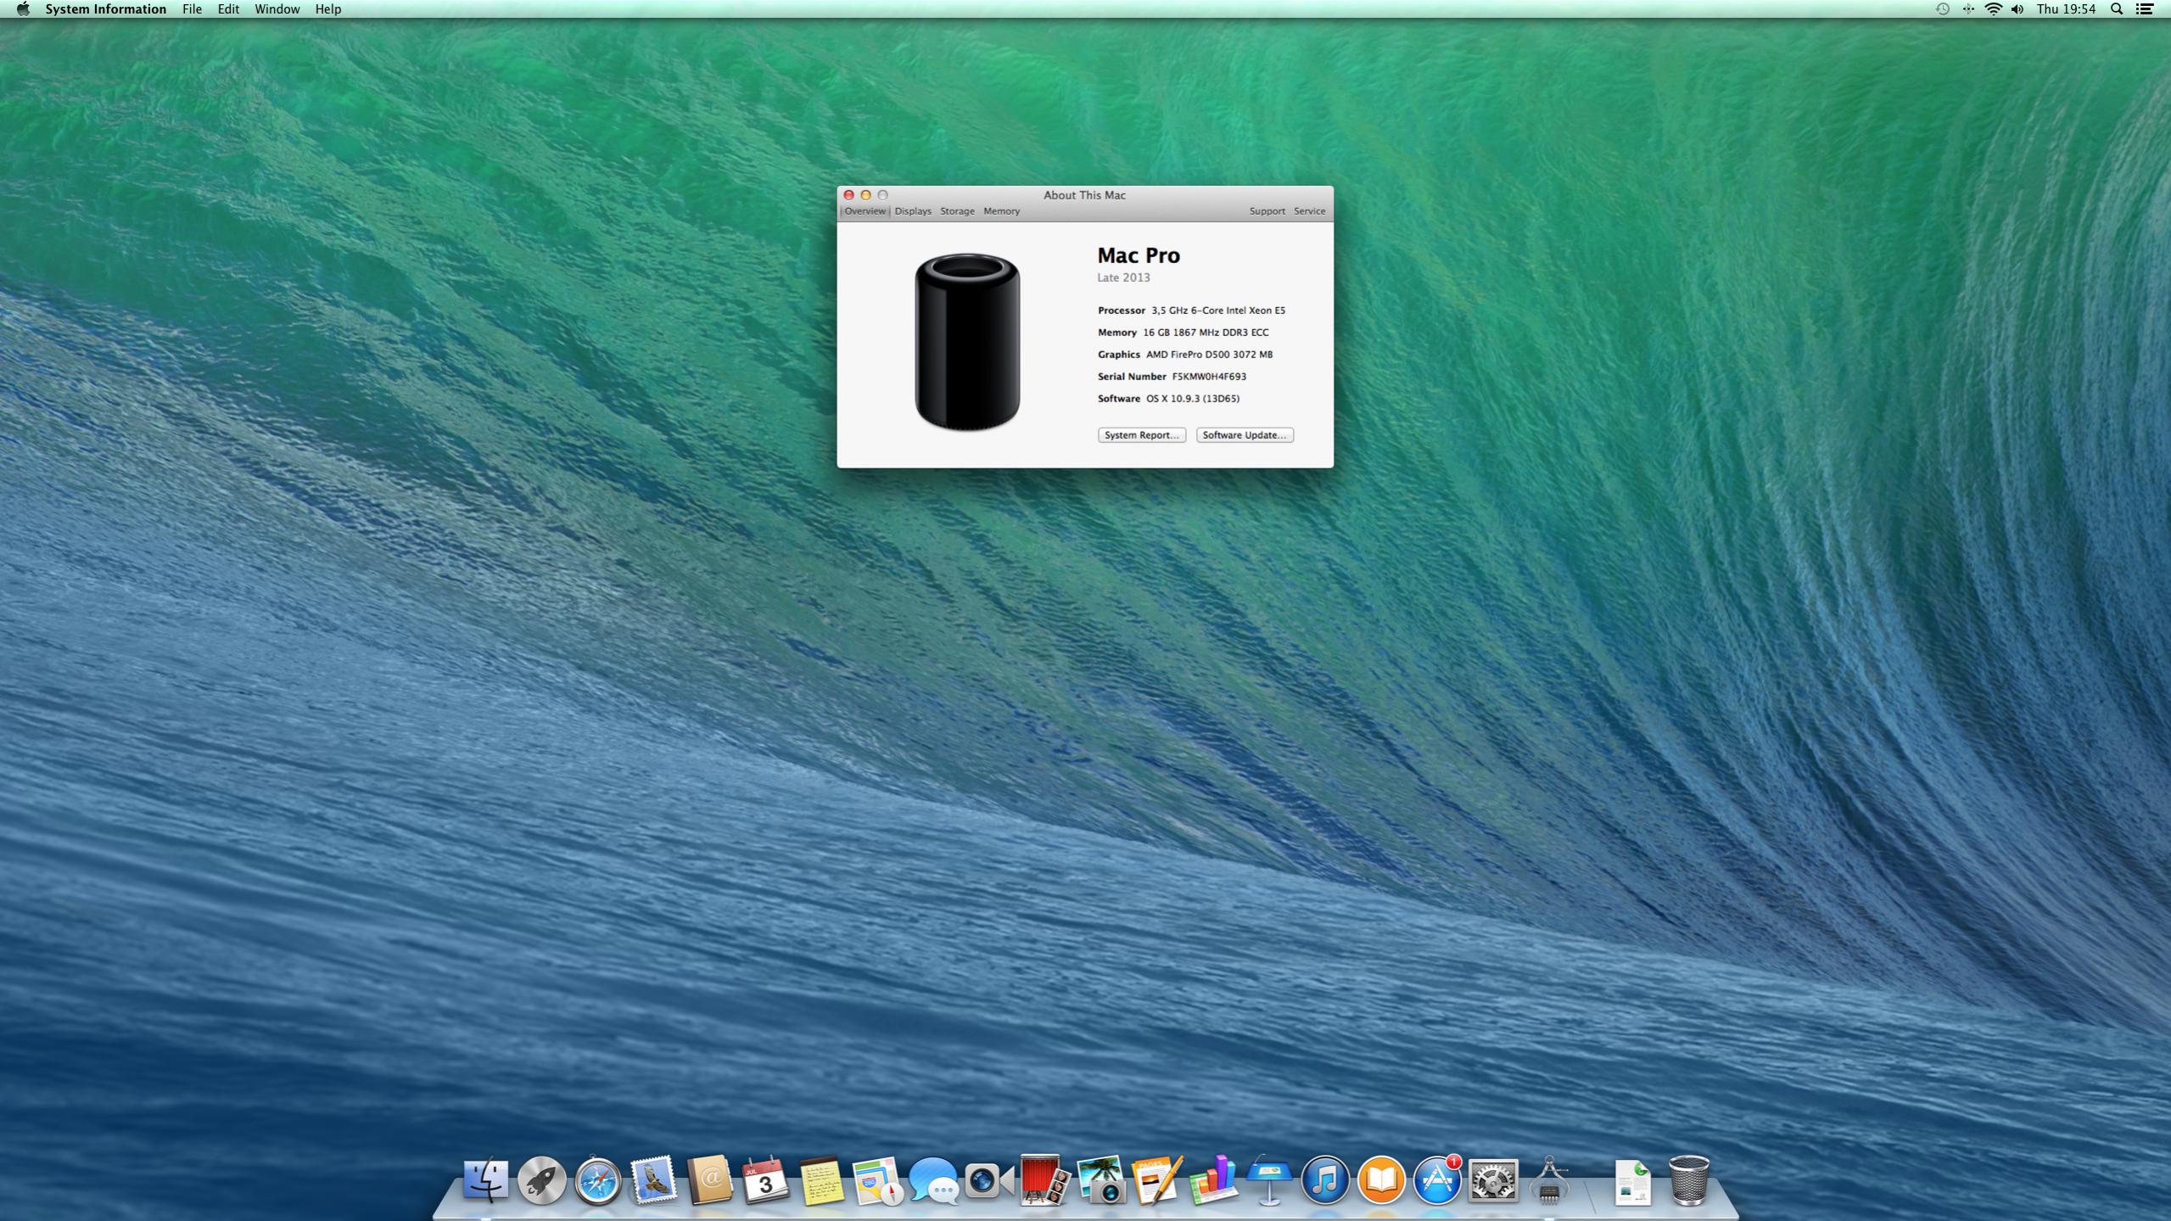
Task: Switch to the Memory tab
Action: [1001, 211]
